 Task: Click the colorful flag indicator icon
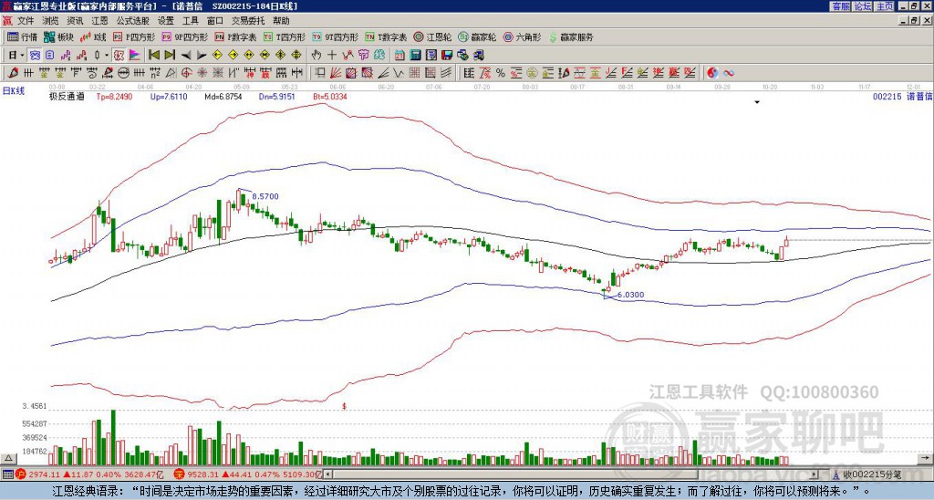(135, 56)
